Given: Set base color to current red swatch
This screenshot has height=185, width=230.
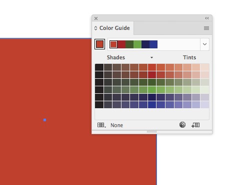Looking at the screenshot, I should tap(99, 44).
